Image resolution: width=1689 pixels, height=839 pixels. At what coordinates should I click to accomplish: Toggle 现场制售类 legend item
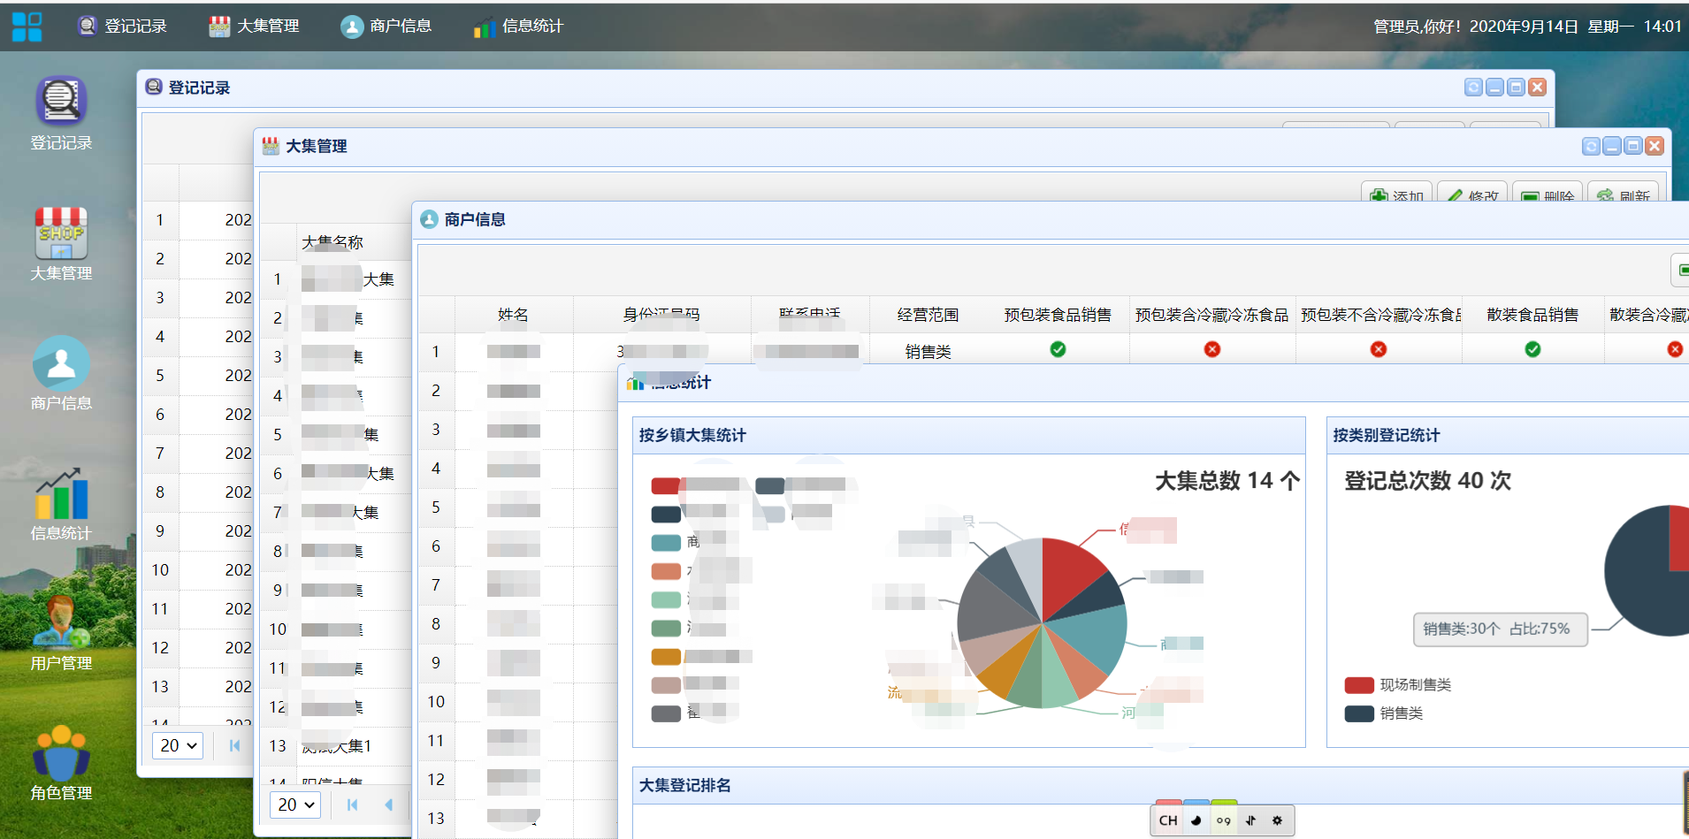[x=1397, y=685]
